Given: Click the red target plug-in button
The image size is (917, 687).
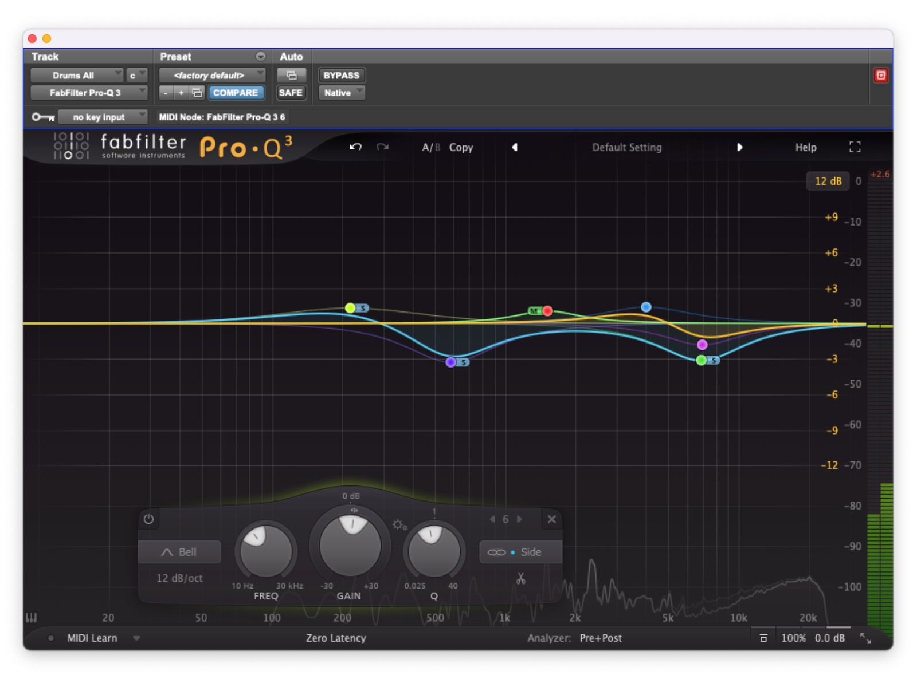Looking at the screenshot, I should pyautogui.click(x=881, y=75).
